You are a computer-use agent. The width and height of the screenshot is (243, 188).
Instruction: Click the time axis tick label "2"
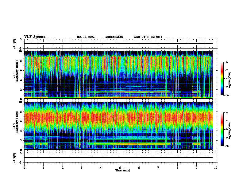point(63,168)
